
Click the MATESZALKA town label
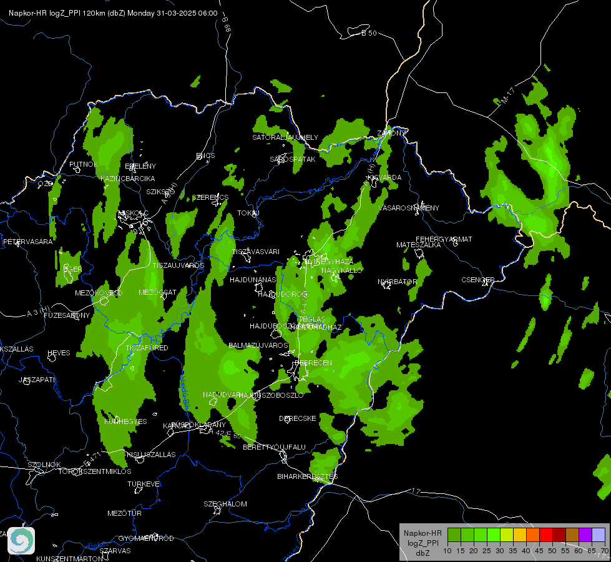coord(419,245)
